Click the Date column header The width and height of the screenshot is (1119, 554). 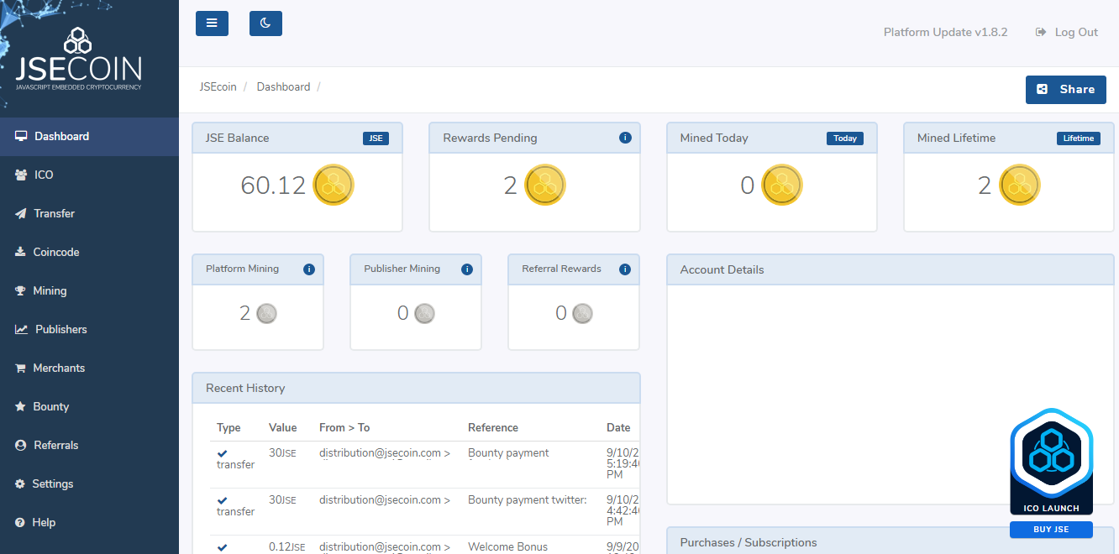pyautogui.click(x=618, y=427)
